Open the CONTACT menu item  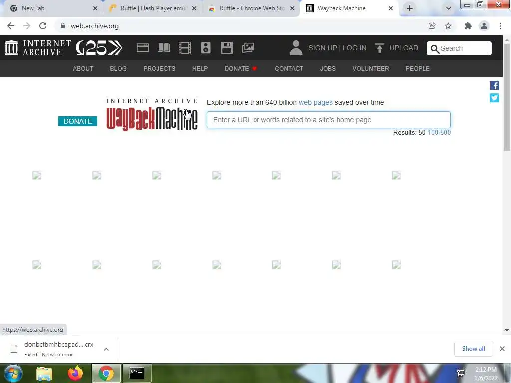coord(289,69)
